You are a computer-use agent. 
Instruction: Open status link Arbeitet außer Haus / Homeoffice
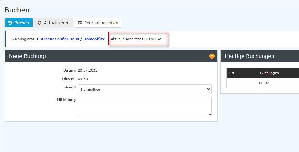[x=73, y=39]
